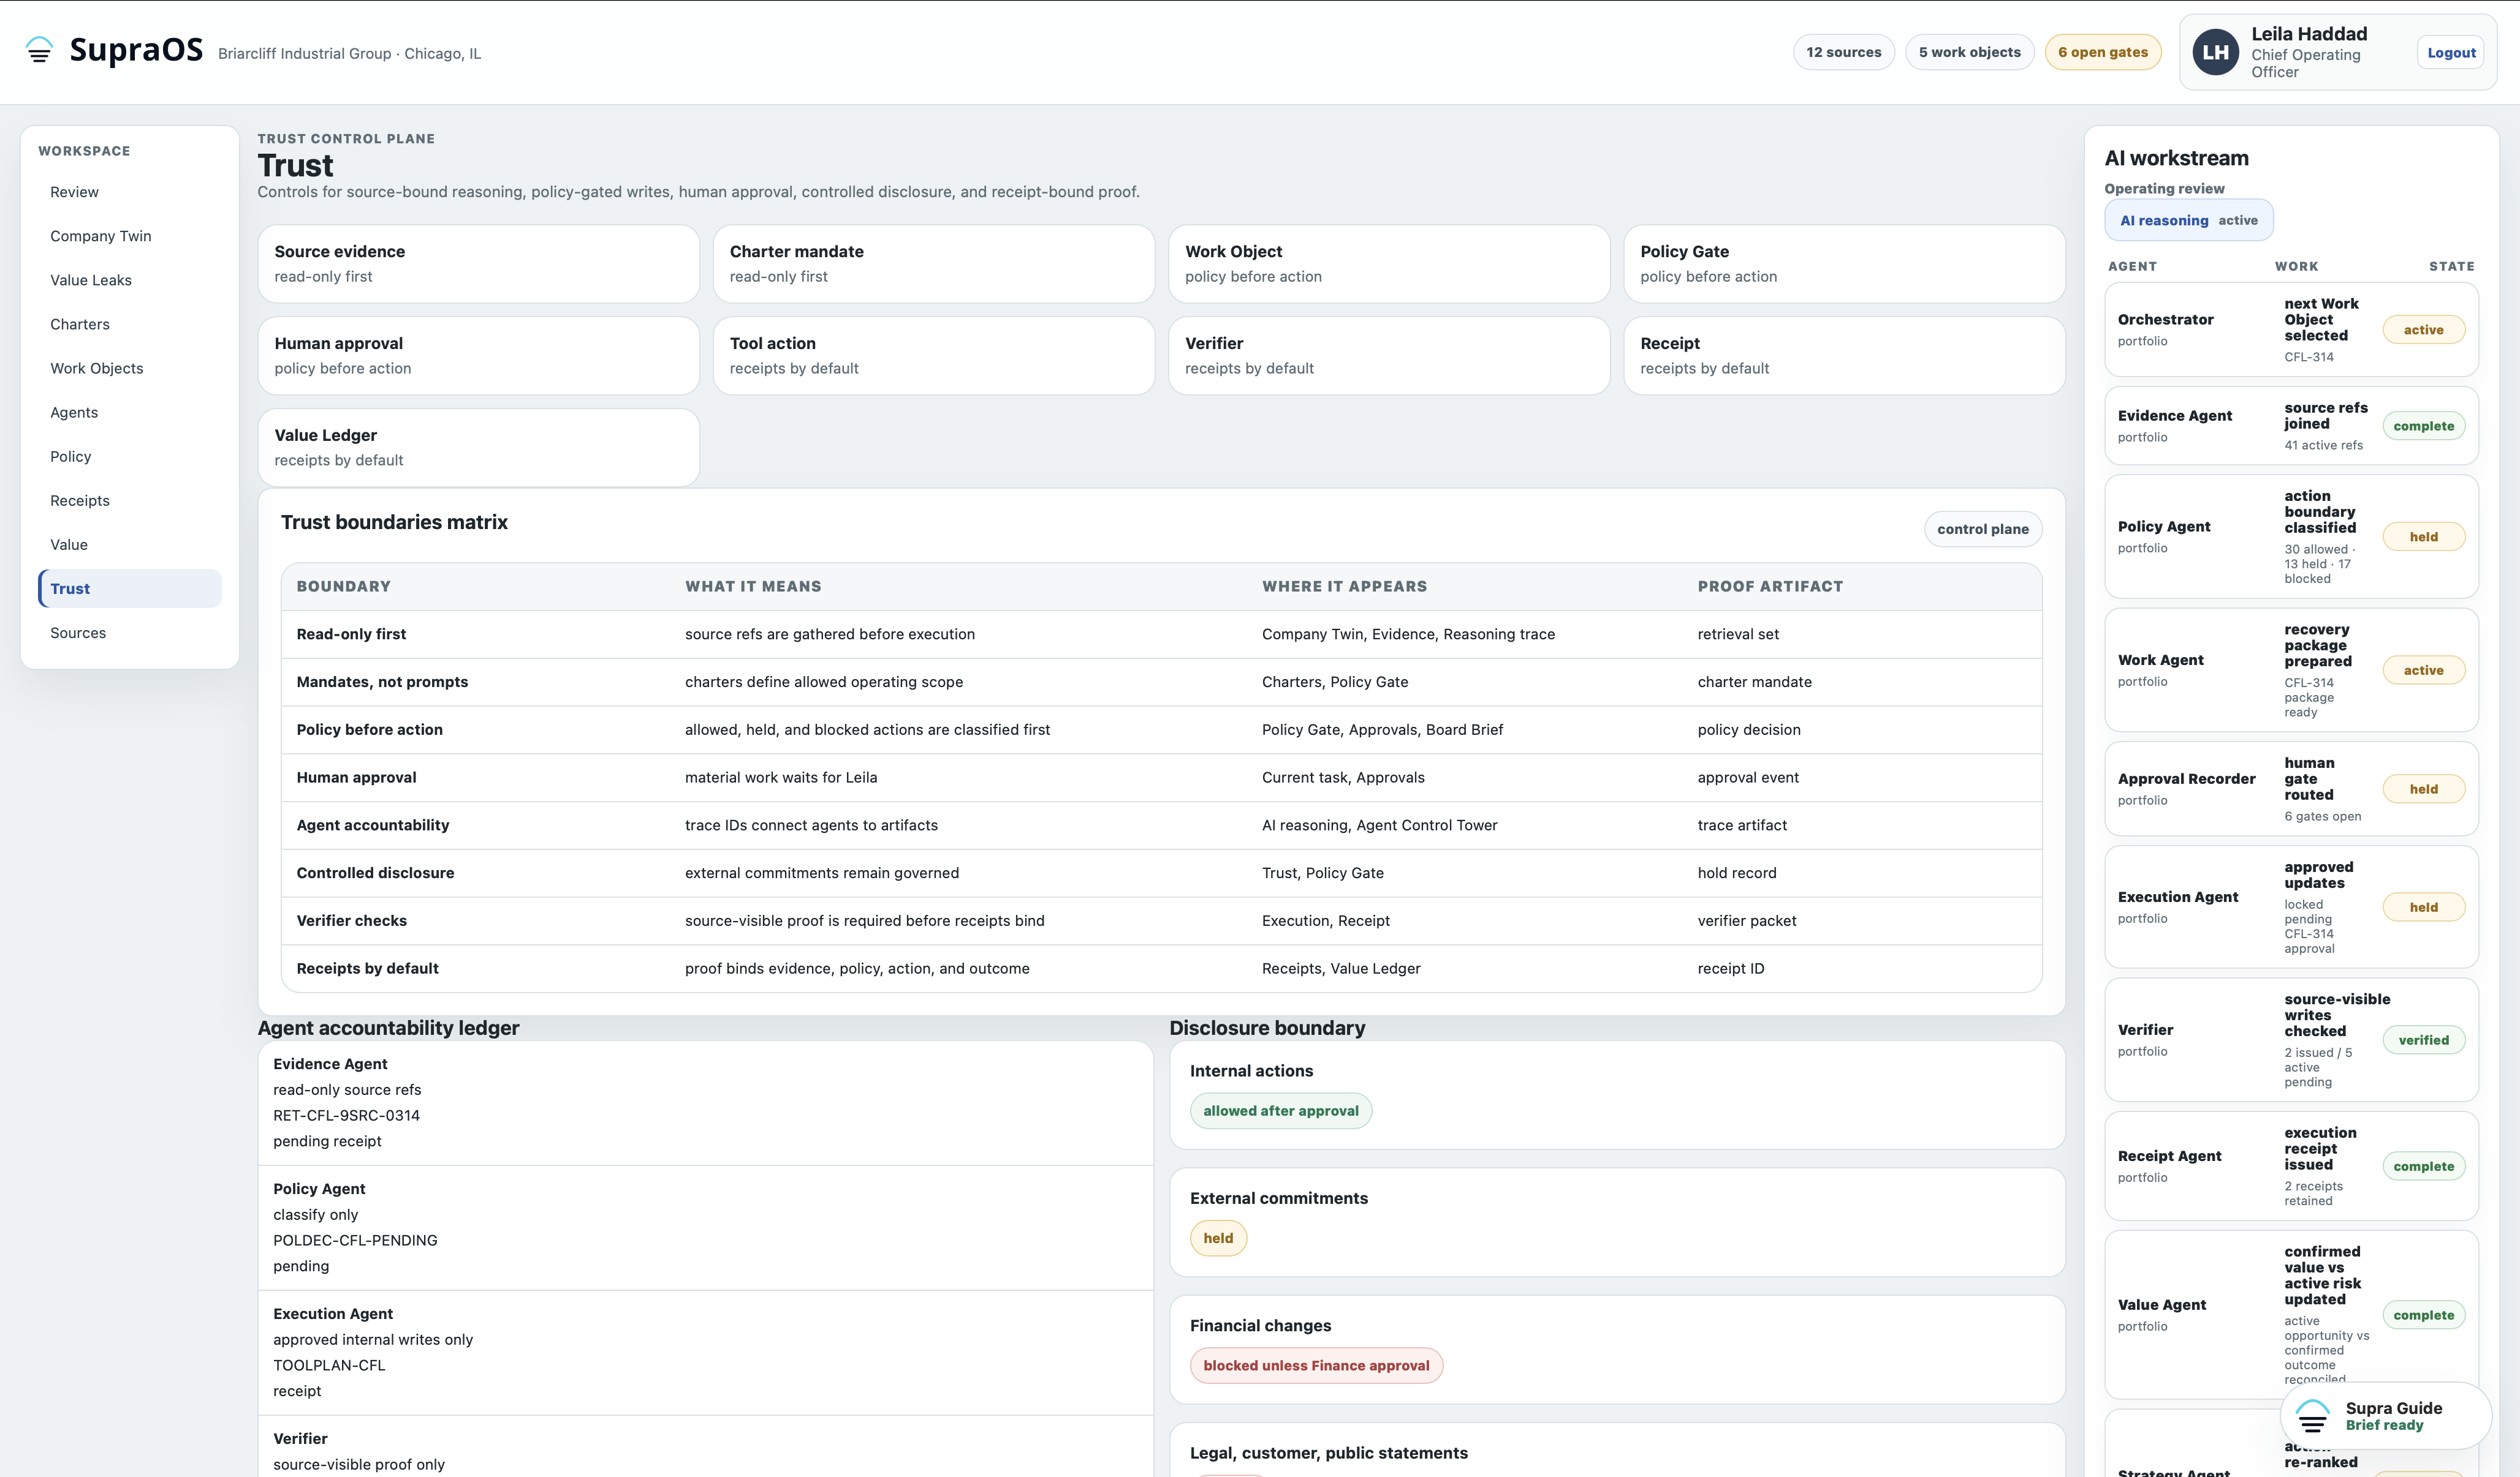Click the held badge under External commitments
2520x1477 pixels.
(x=1218, y=1238)
